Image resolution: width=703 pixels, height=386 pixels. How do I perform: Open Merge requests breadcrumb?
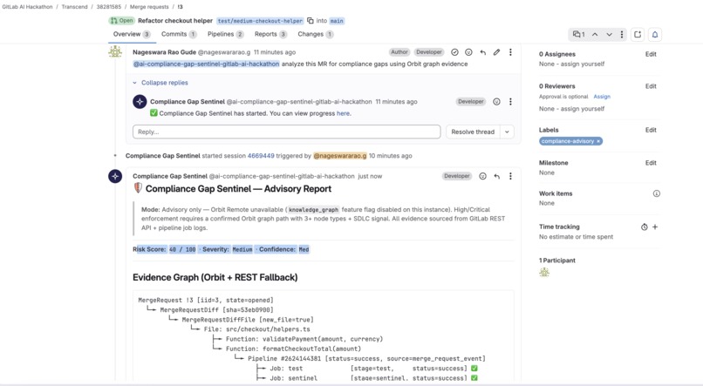(149, 7)
